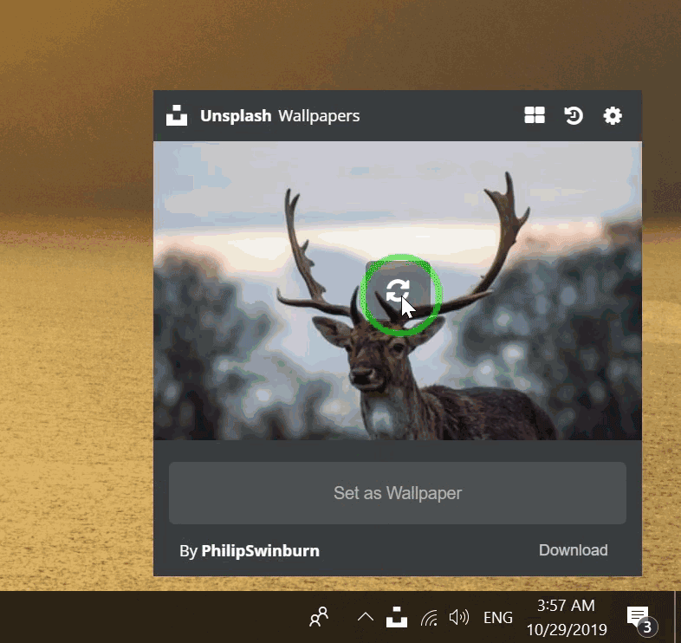The height and width of the screenshot is (643, 681).
Task: Click Show Desktop strip at taskbar edge
Action: (x=678, y=617)
